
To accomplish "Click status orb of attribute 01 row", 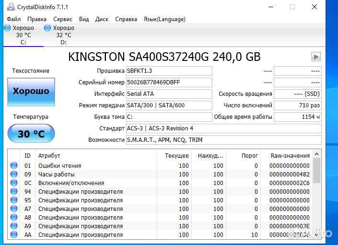I will point(14,165).
